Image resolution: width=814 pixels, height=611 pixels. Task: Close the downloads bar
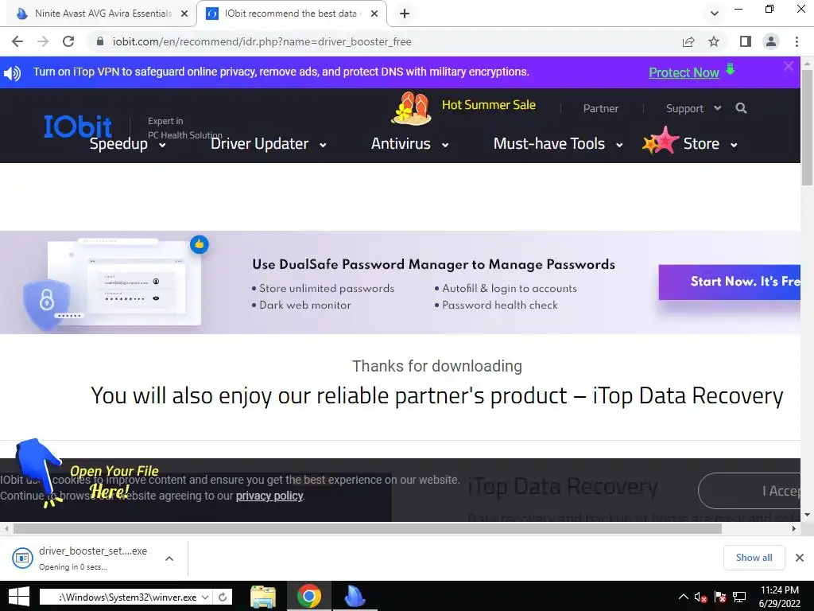tap(800, 558)
